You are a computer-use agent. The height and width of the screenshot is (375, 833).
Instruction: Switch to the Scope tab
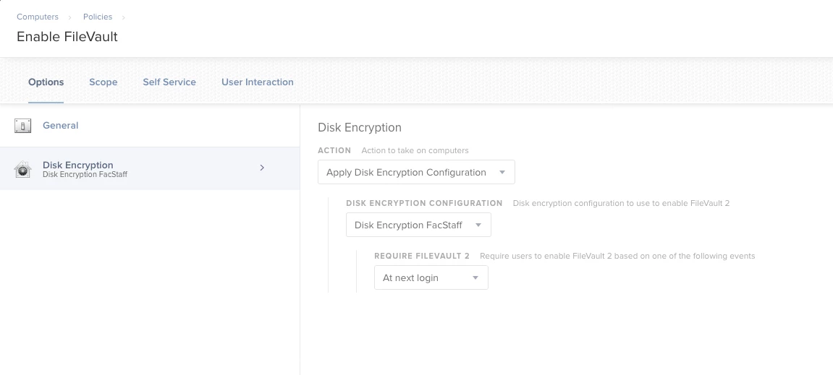tap(103, 82)
